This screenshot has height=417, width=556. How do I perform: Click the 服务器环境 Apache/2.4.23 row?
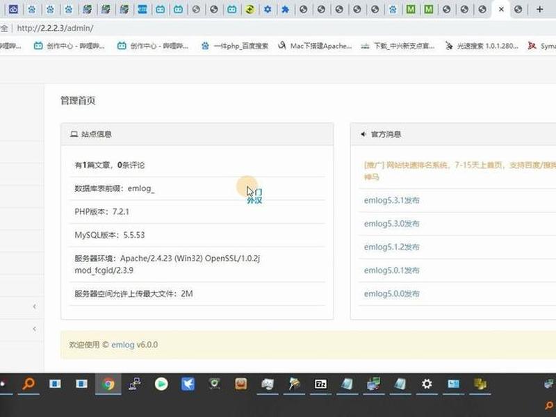[x=197, y=264]
